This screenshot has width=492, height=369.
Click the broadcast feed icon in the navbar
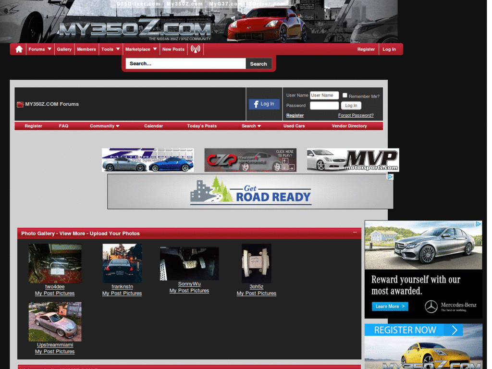(x=195, y=49)
